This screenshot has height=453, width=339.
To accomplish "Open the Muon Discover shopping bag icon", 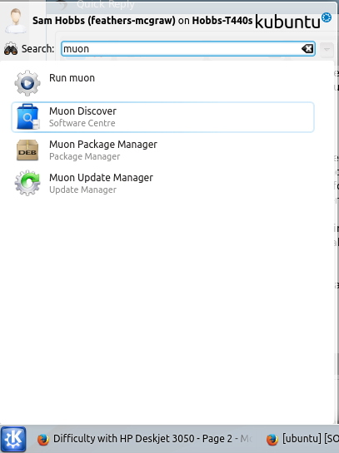I will [x=27, y=116].
